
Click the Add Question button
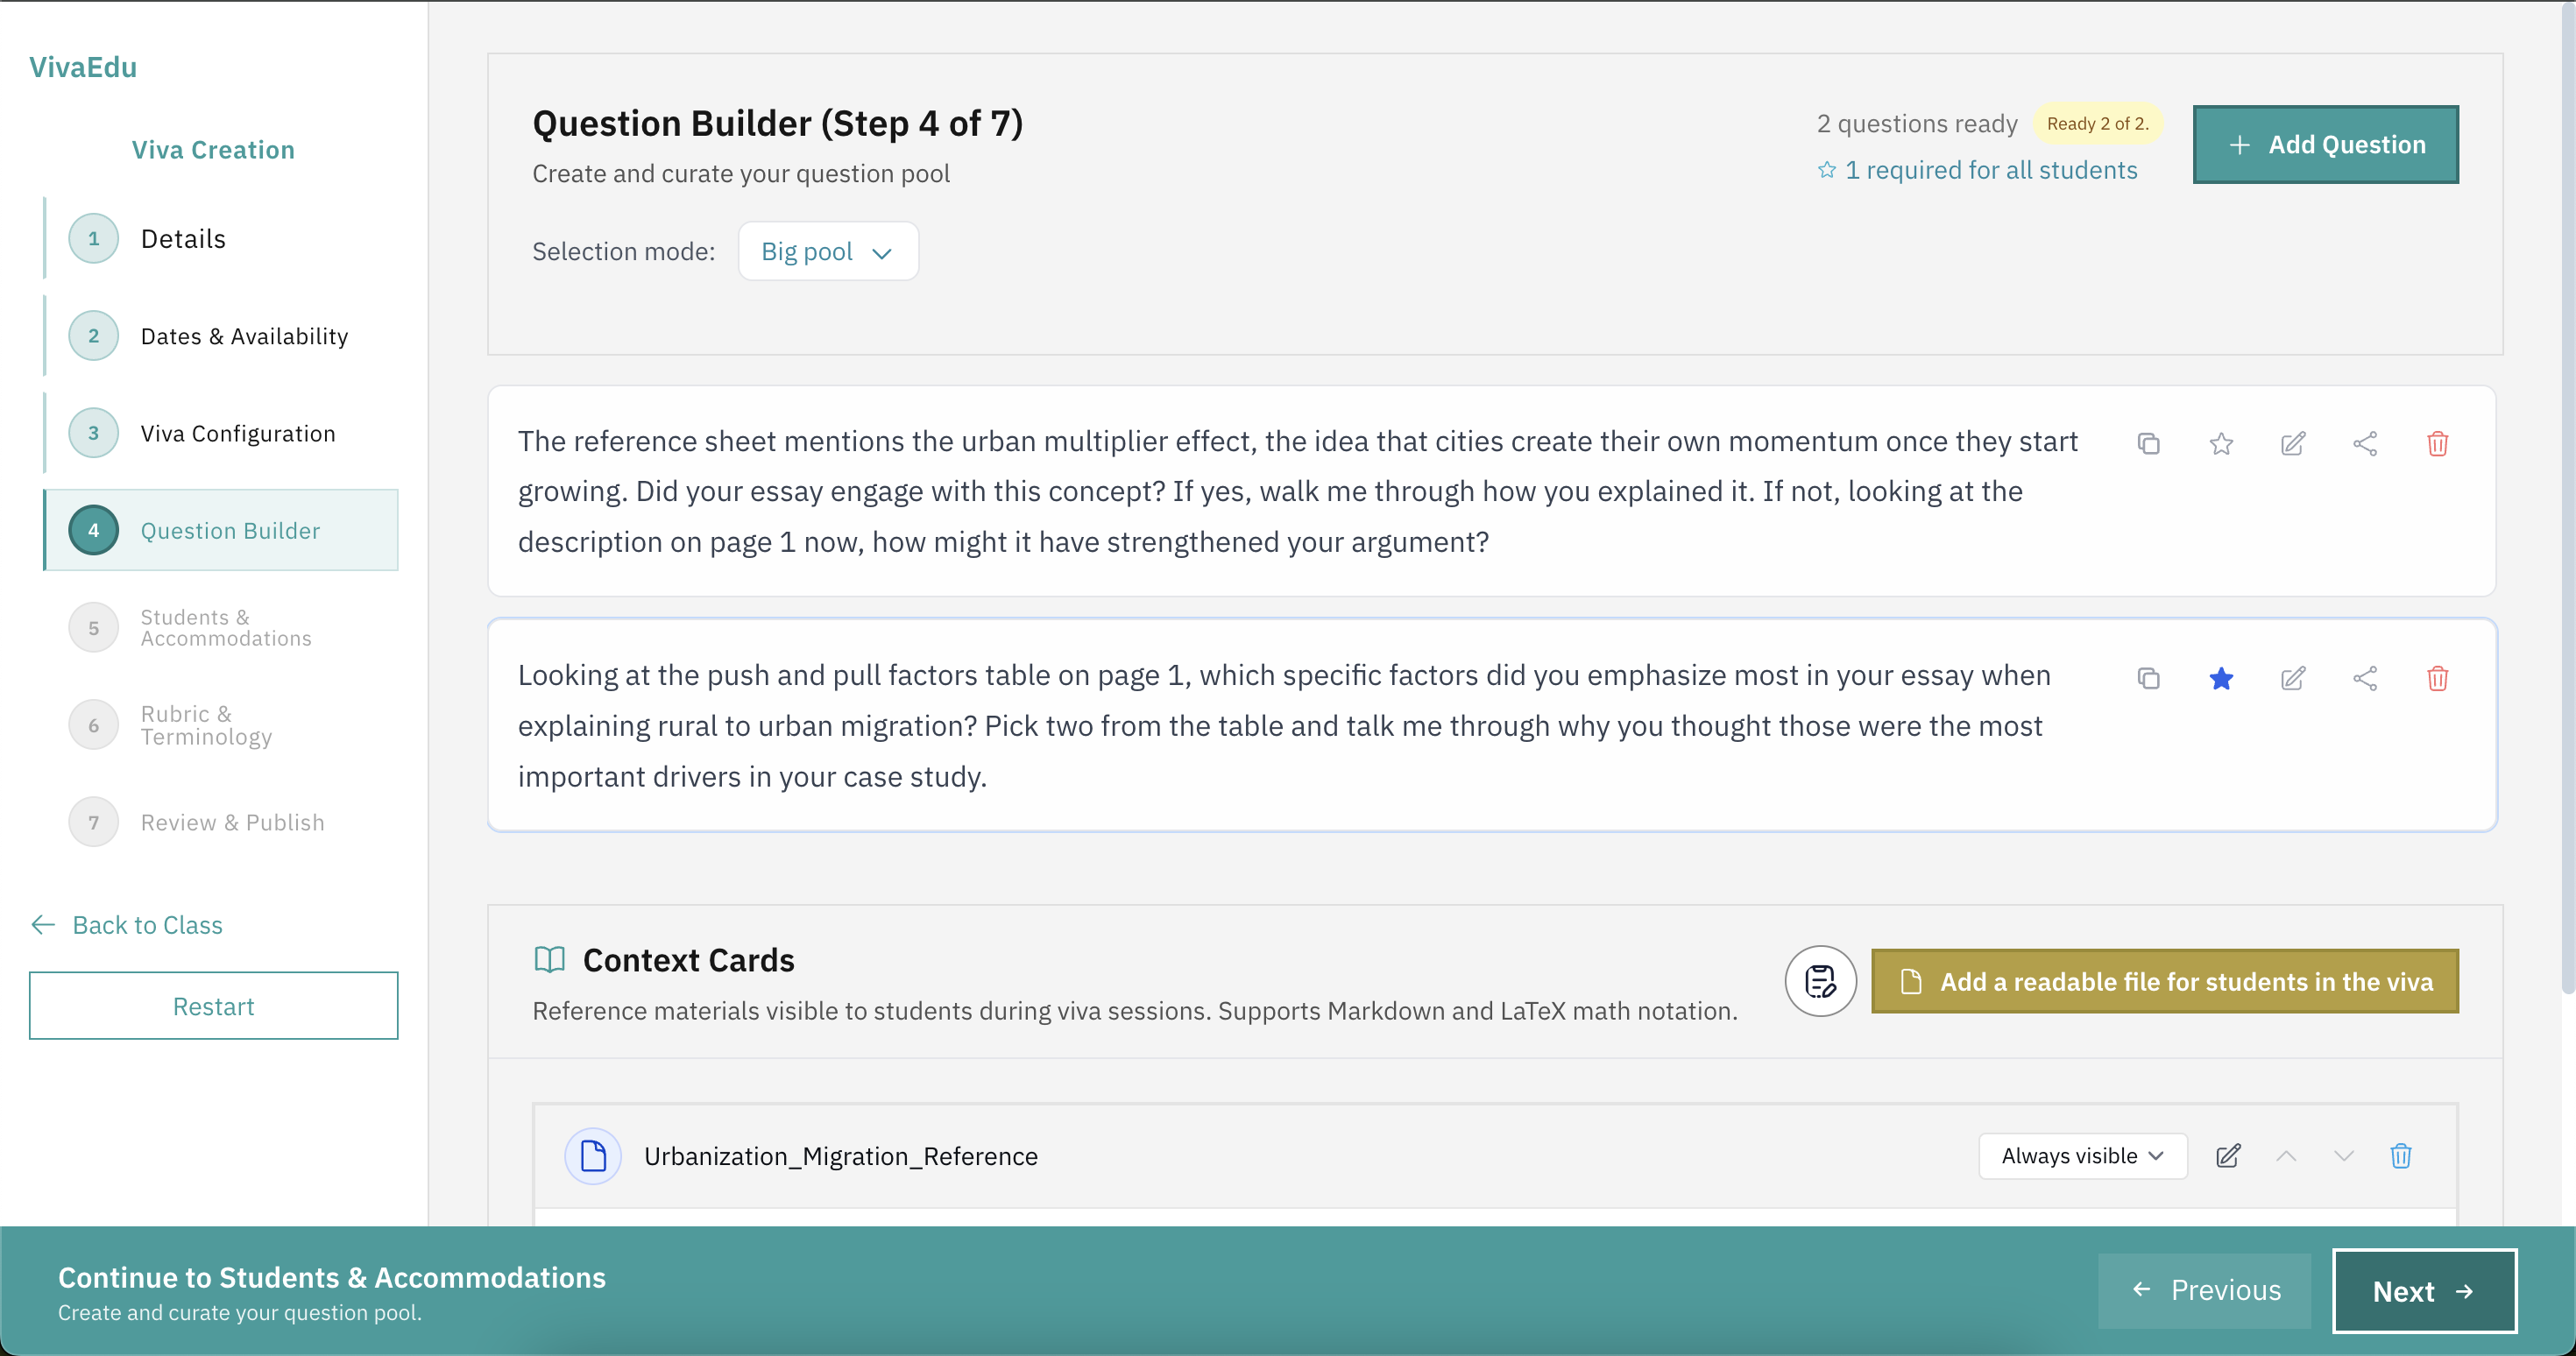pyautogui.click(x=2325, y=145)
